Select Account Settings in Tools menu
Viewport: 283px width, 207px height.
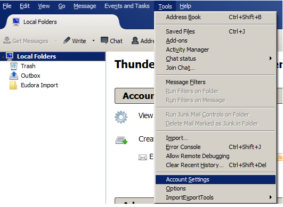point(215,180)
